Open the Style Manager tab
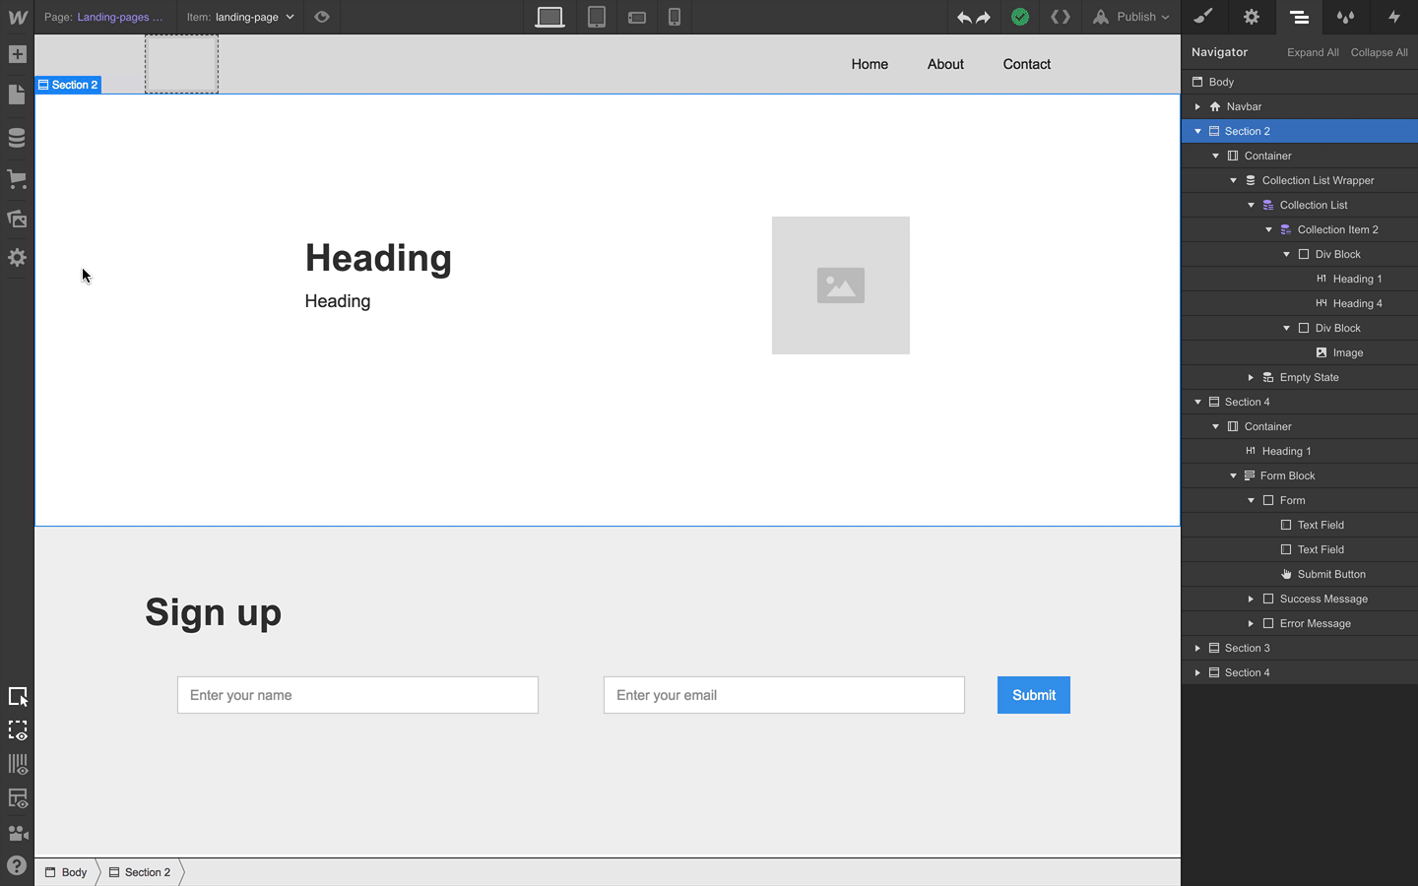 (x=1346, y=17)
